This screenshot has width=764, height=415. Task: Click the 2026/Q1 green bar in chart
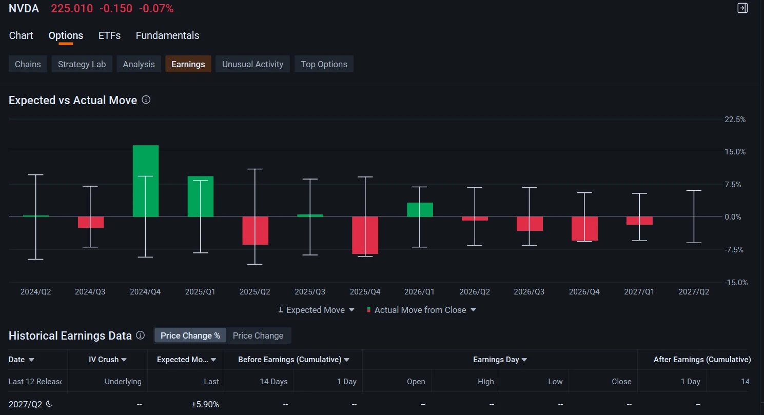tap(420, 210)
